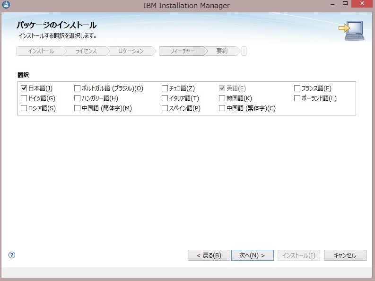
Task: Check 中国語 (簡体字)(M) checkbox
Action: click(77, 108)
